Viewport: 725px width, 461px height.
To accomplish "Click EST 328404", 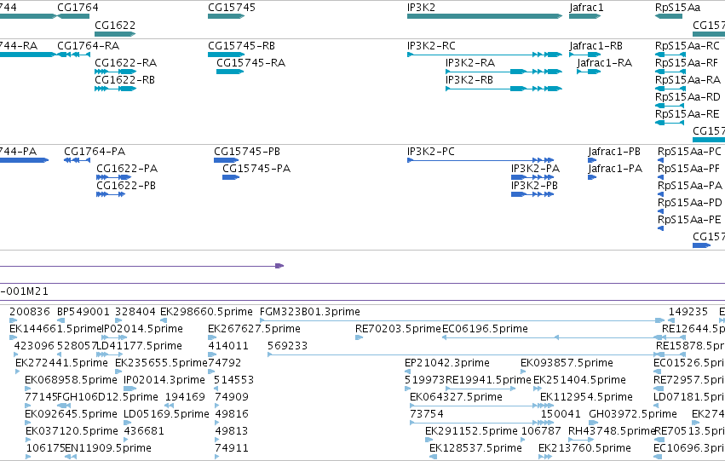I will 118,320.
